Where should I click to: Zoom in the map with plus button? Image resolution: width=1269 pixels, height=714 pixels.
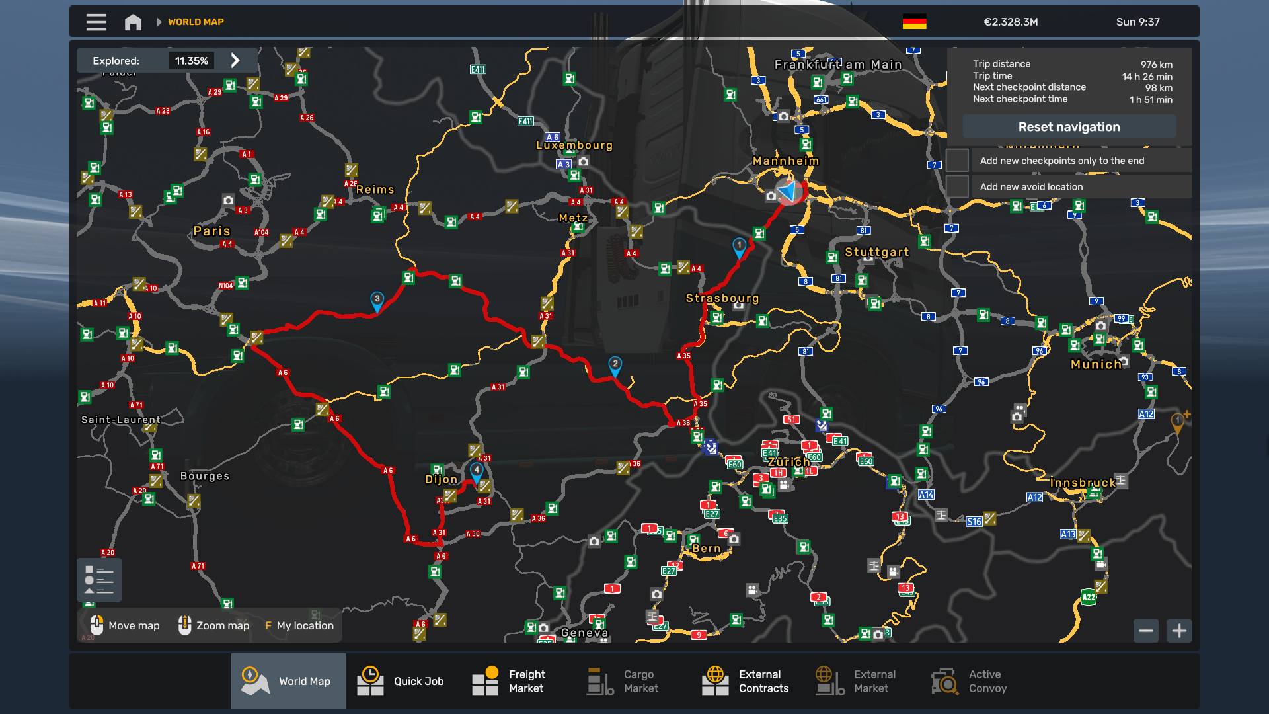click(1179, 631)
